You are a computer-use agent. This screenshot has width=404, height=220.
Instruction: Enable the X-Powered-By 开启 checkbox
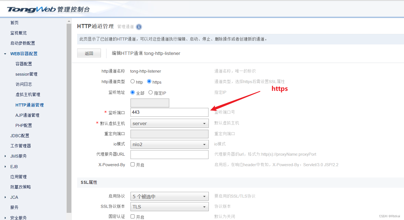tap(133, 165)
